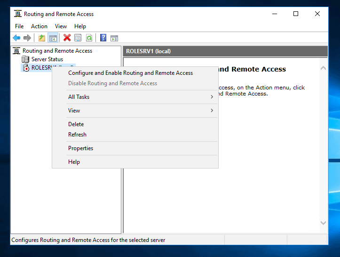Open the Action menu
Viewport: 340px width, 257px height.
click(x=39, y=26)
